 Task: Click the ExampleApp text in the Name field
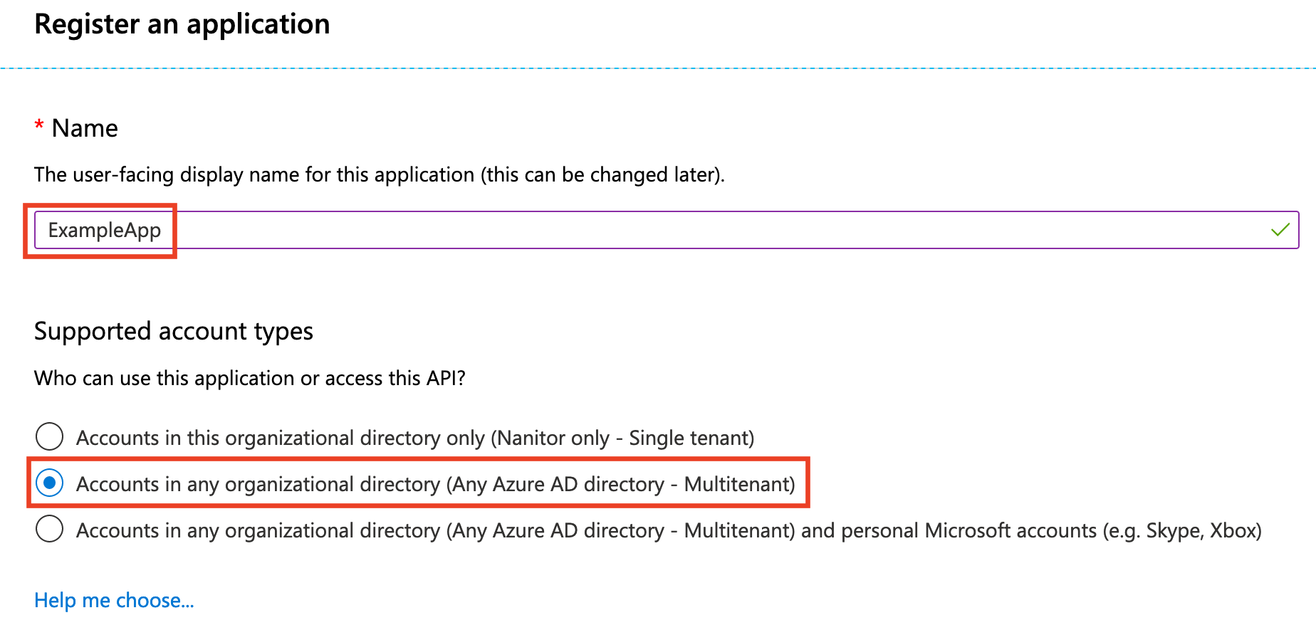pos(105,231)
